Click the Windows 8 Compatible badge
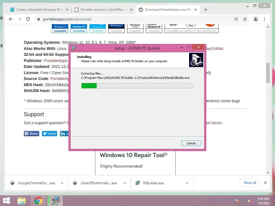Viewport: 275px width, 206px height. [x=97, y=28]
